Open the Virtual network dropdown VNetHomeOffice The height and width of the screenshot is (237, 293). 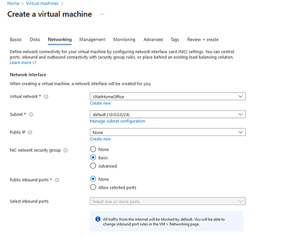pos(168,97)
